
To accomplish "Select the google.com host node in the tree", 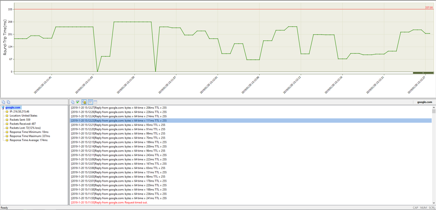I will (x=13, y=107).
